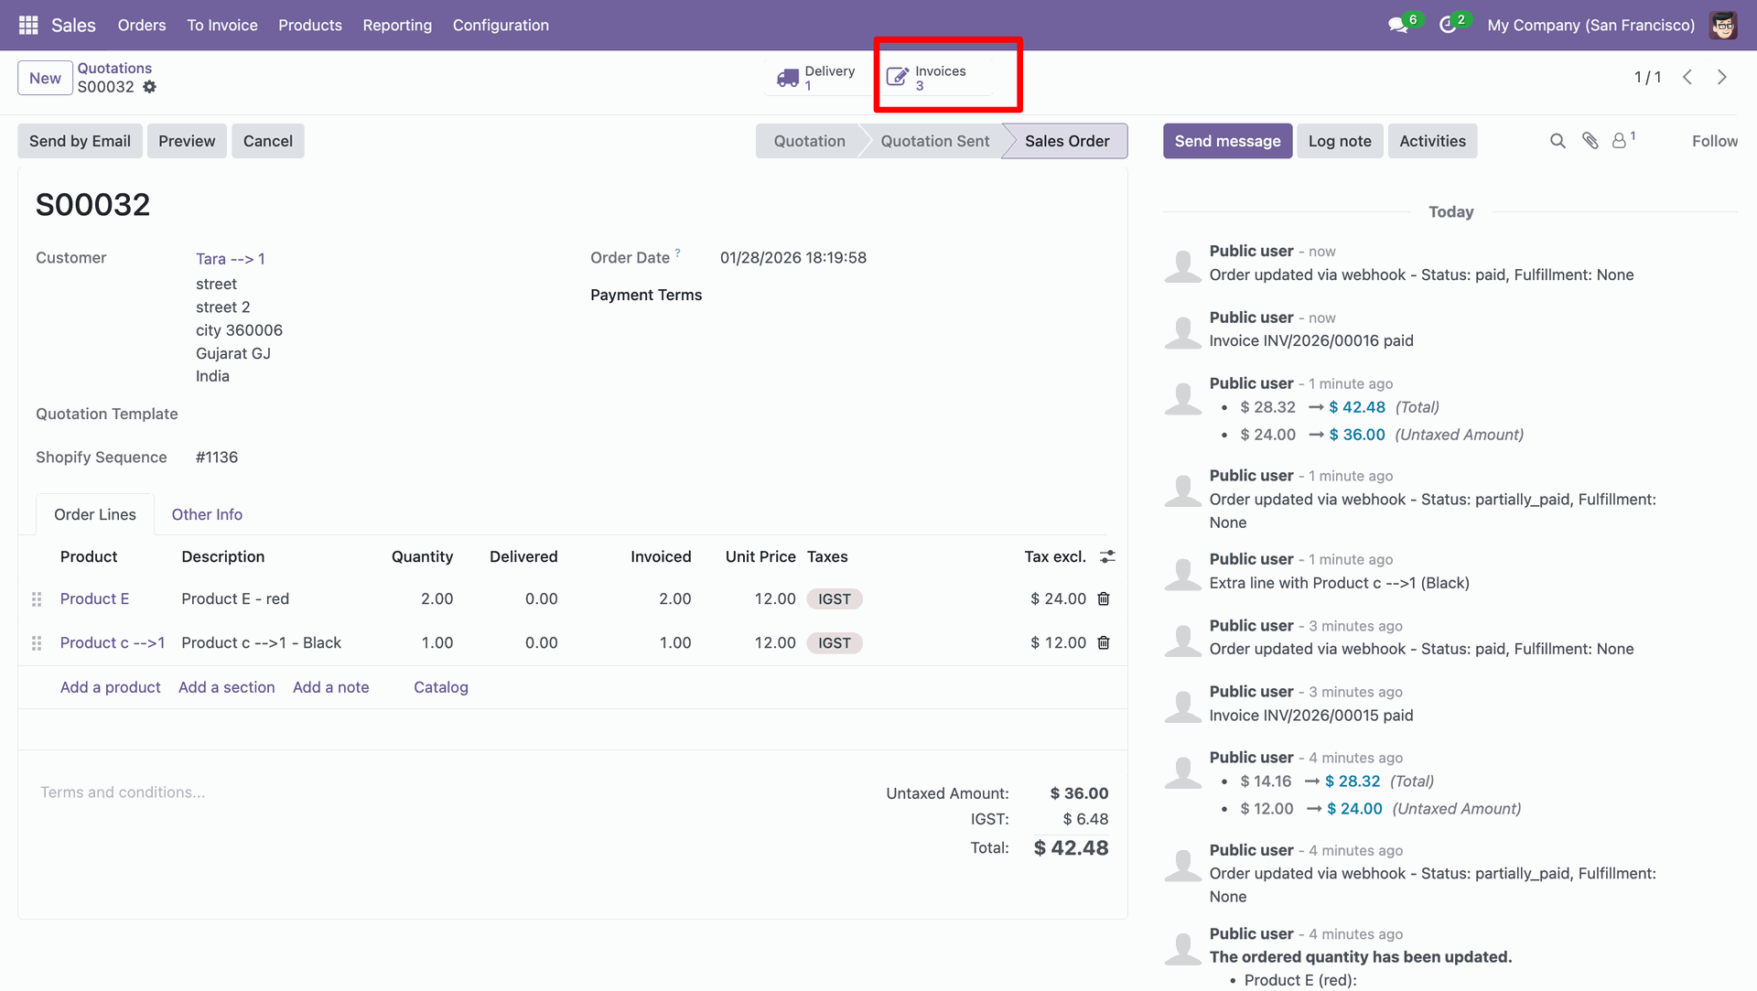Click the Add a product link
Screen dimensions: 1757x991
click(110, 687)
